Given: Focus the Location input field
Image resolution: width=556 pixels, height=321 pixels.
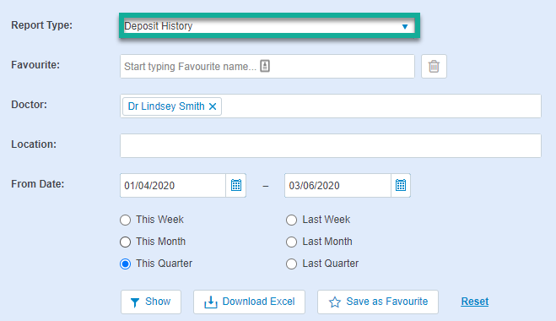Looking at the screenshot, I should [x=331, y=145].
